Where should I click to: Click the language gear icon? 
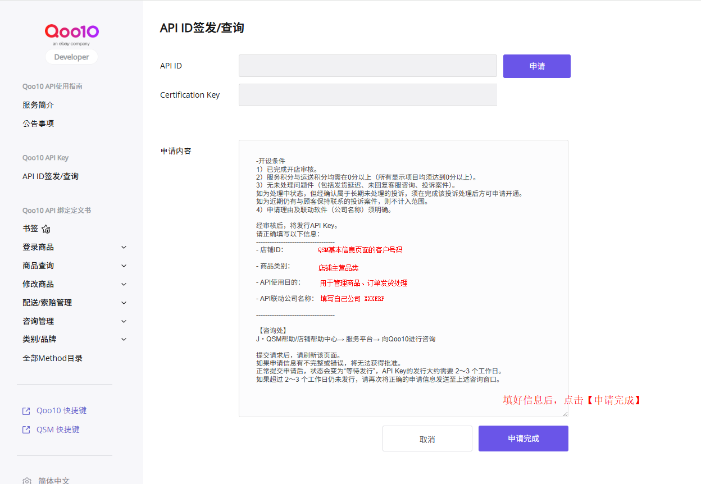click(27, 481)
